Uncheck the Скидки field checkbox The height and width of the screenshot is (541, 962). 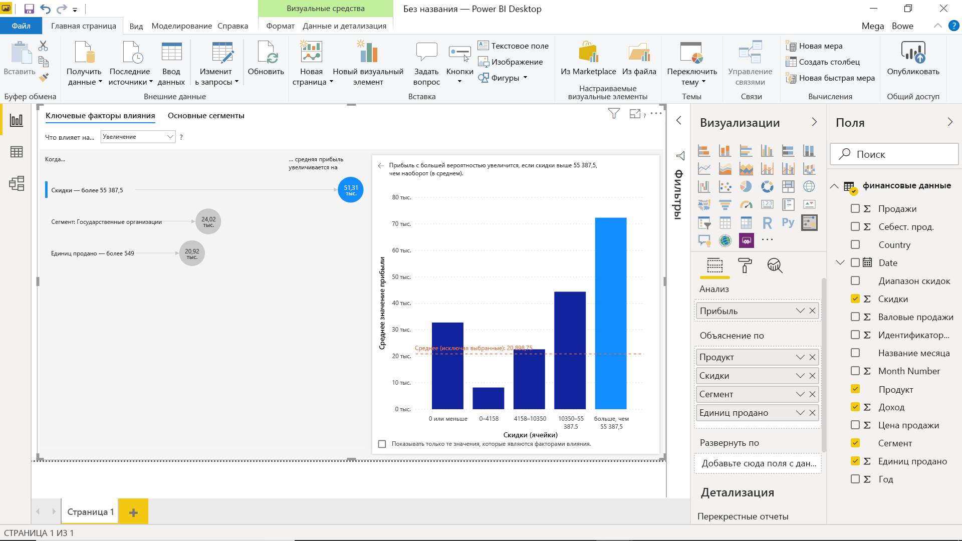click(x=855, y=299)
